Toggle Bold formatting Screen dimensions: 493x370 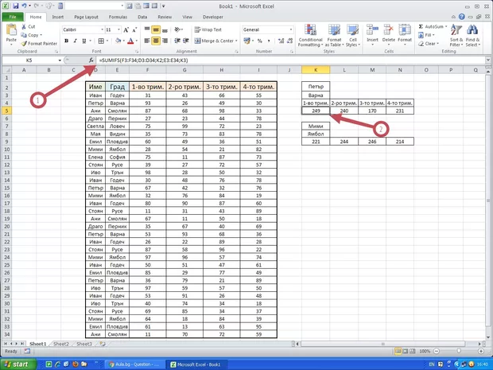click(x=66, y=41)
